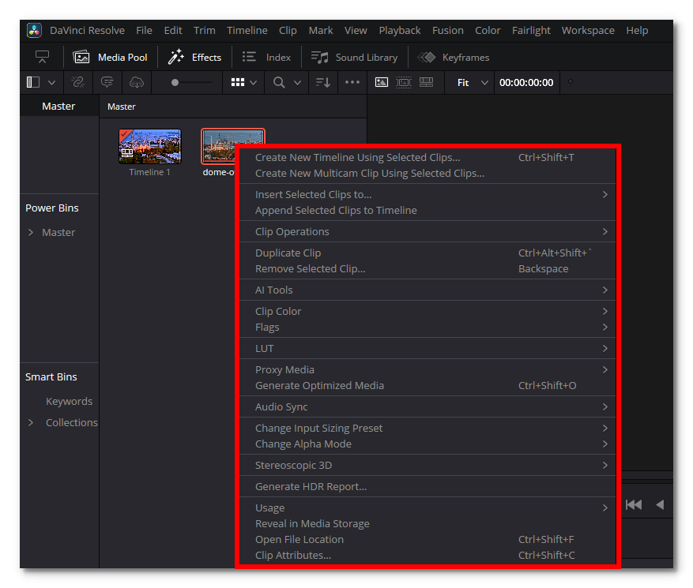
Task: Toggle the Sound Library panel
Action: pyautogui.click(x=355, y=58)
